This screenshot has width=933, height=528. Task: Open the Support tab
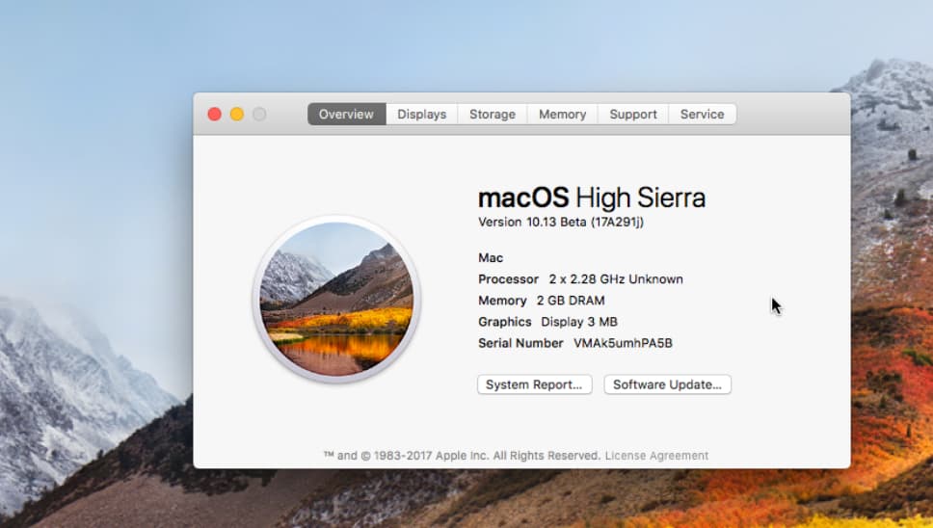point(633,114)
